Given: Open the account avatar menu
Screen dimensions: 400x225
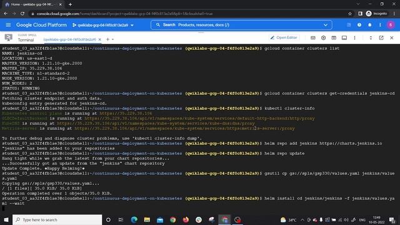Looking at the screenshot, I should 391,25.
